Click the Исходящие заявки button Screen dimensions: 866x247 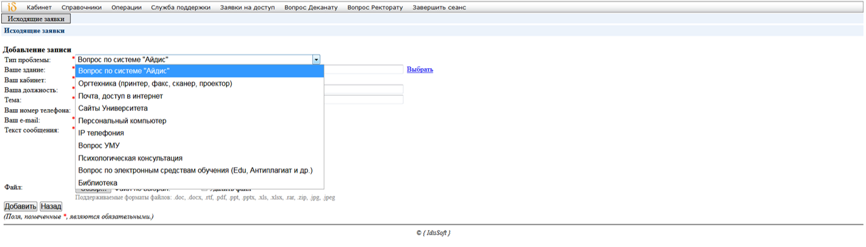[x=36, y=20]
